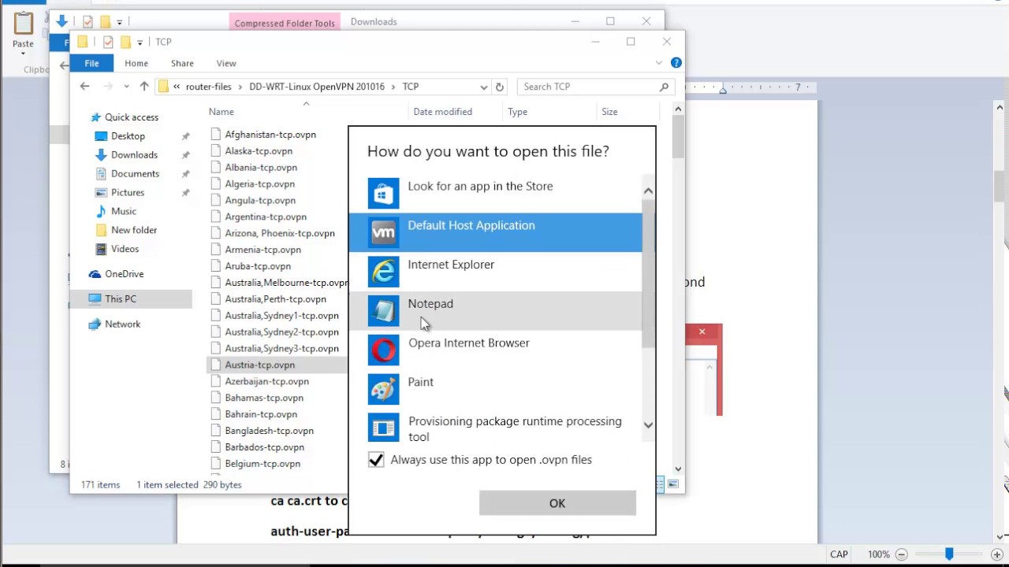The height and width of the screenshot is (567, 1009).
Task: Open New folder in navigation pane
Action: [x=134, y=230]
